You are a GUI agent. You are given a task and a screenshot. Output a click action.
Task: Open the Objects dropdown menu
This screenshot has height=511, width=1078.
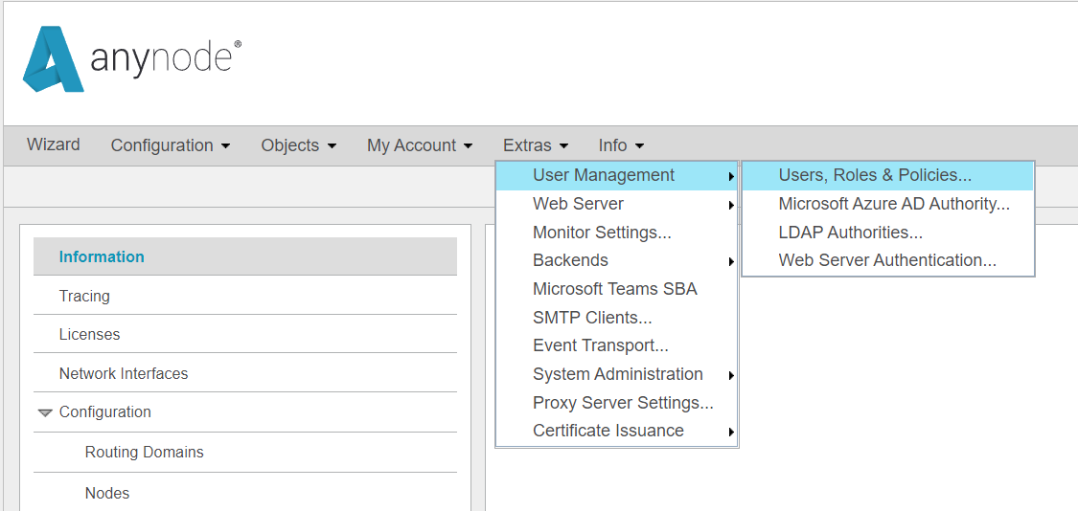pos(298,145)
